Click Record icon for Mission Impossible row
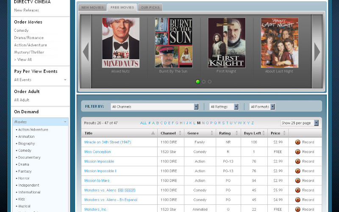Image resolution: width=339 pixels, height=212 pixels. [298, 162]
